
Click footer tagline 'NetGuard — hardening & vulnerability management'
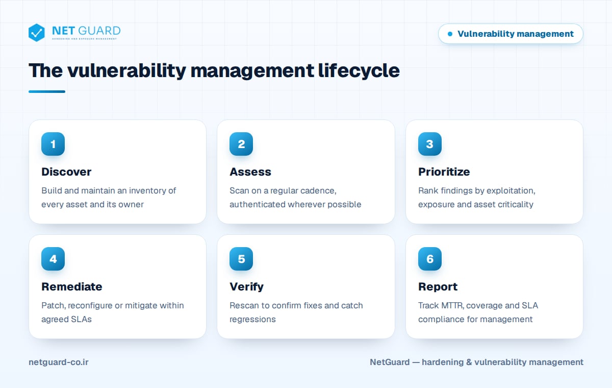coord(477,362)
